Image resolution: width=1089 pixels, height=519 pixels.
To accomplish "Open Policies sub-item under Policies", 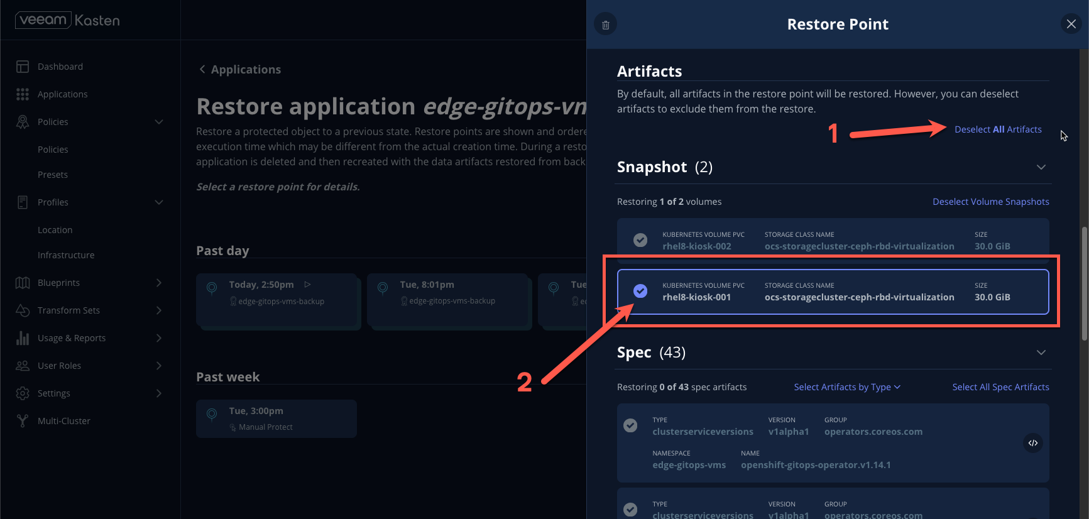I will (x=53, y=150).
